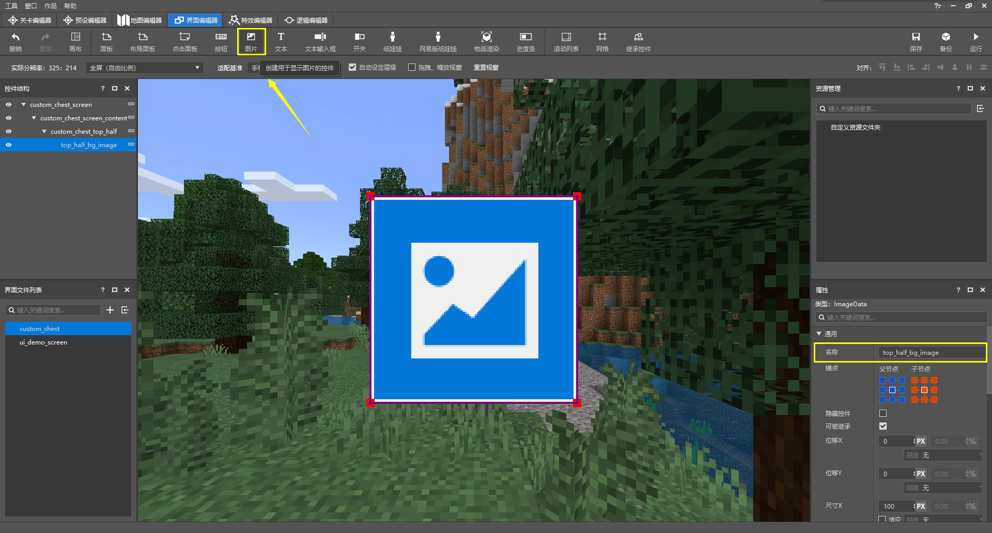
Task: Click the 运行 run icon
Action: click(976, 42)
